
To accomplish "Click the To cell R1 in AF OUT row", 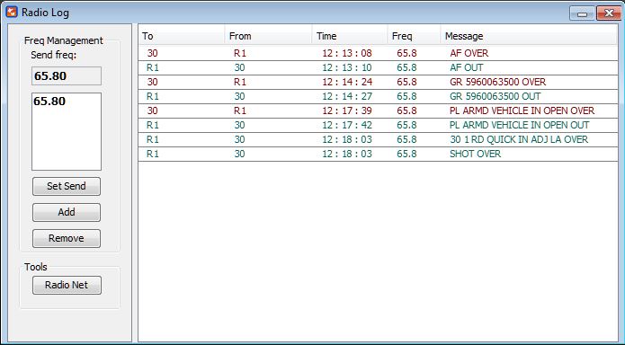I will click(153, 67).
